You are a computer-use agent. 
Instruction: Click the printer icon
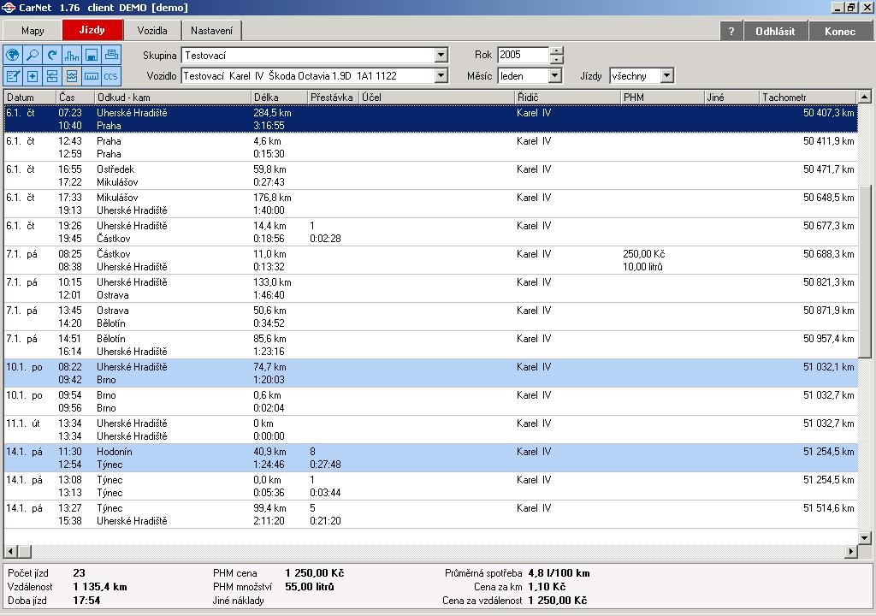(110, 55)
